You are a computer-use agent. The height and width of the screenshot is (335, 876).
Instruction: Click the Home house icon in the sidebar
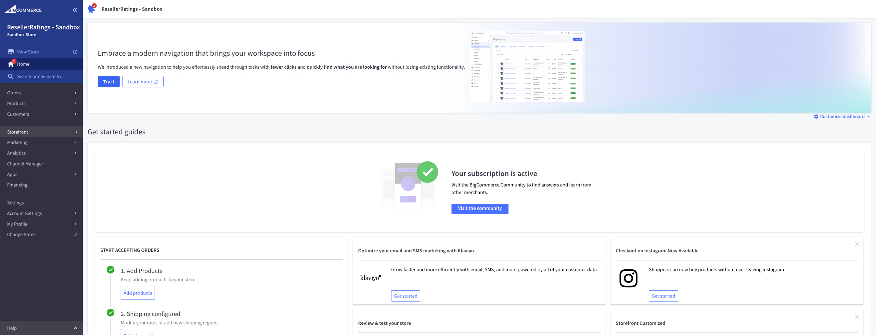[11, 64]
